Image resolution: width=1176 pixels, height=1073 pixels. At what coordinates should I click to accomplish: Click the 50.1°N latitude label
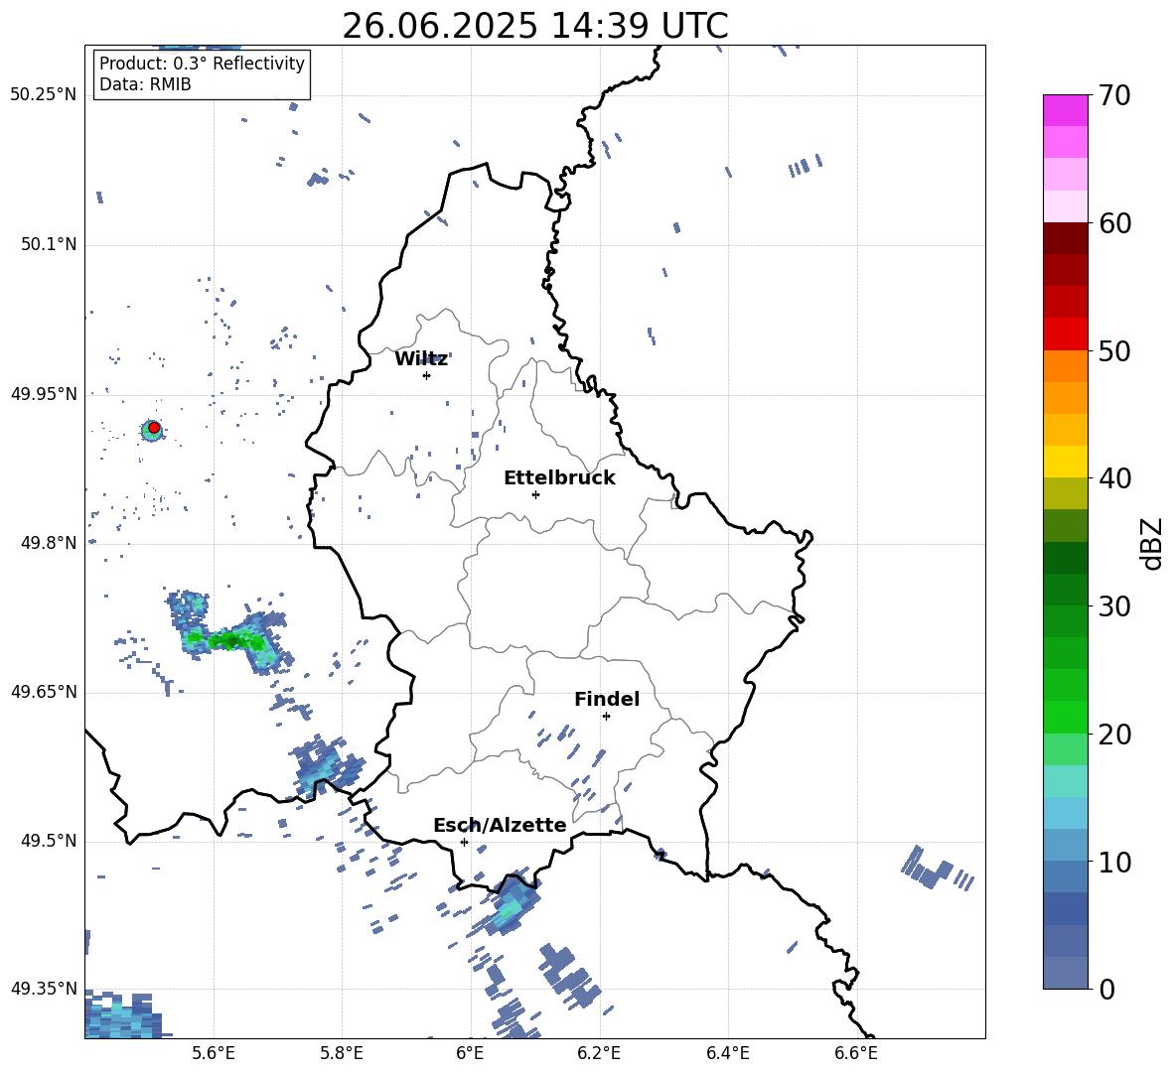[x=49, y=245]
